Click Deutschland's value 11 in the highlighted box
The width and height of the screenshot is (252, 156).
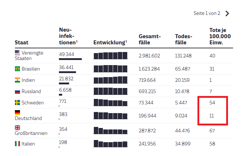coord(212,116)
